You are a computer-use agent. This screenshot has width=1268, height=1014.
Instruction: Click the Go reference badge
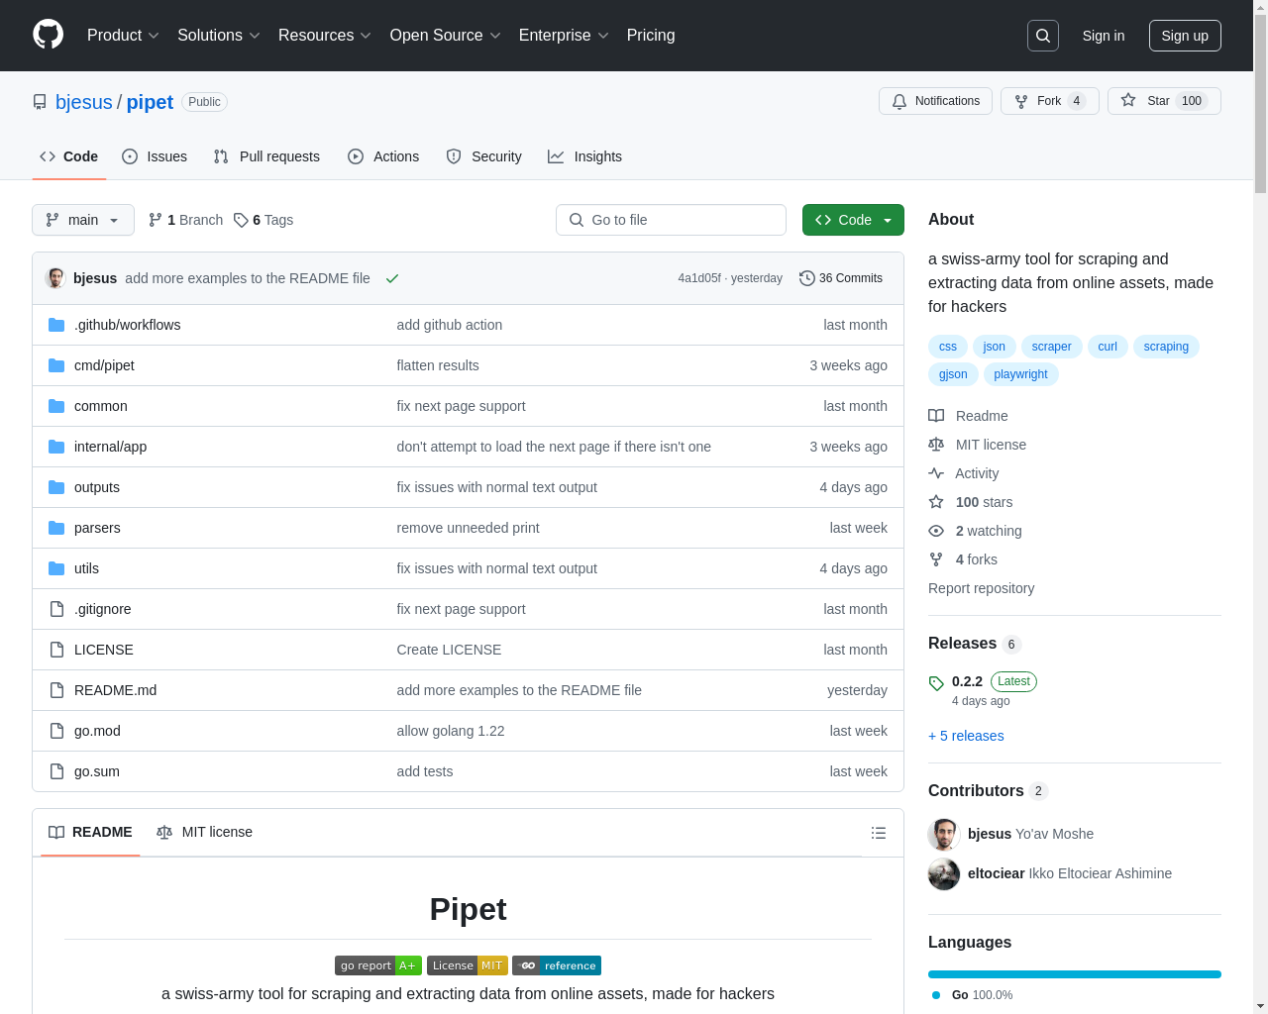coord(557,965)
